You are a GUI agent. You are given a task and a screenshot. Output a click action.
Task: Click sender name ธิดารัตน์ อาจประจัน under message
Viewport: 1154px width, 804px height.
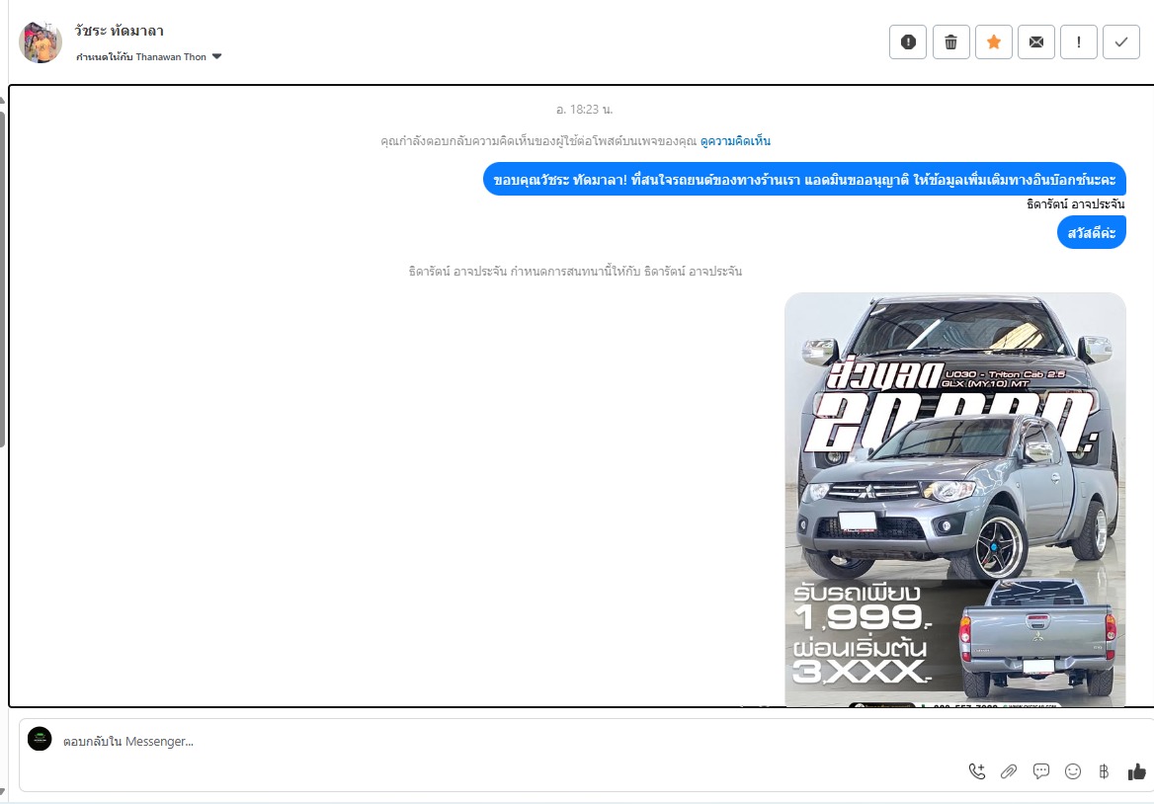click(x=1076, y=204)
